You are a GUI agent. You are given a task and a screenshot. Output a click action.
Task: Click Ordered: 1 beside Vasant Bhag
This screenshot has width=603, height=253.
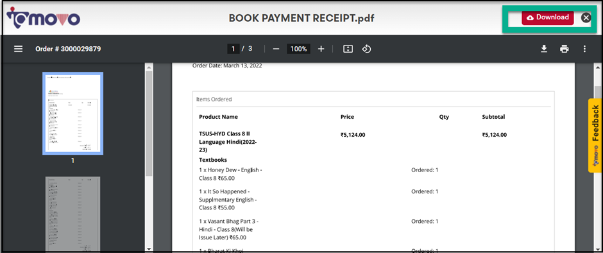click(x=425, y=222)
